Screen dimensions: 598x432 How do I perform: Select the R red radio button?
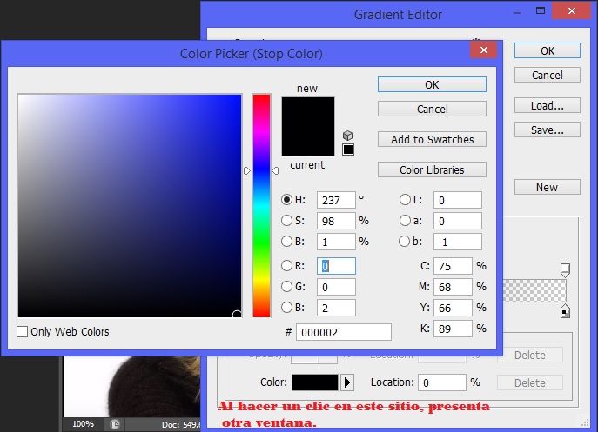click(x=287, y=266)
